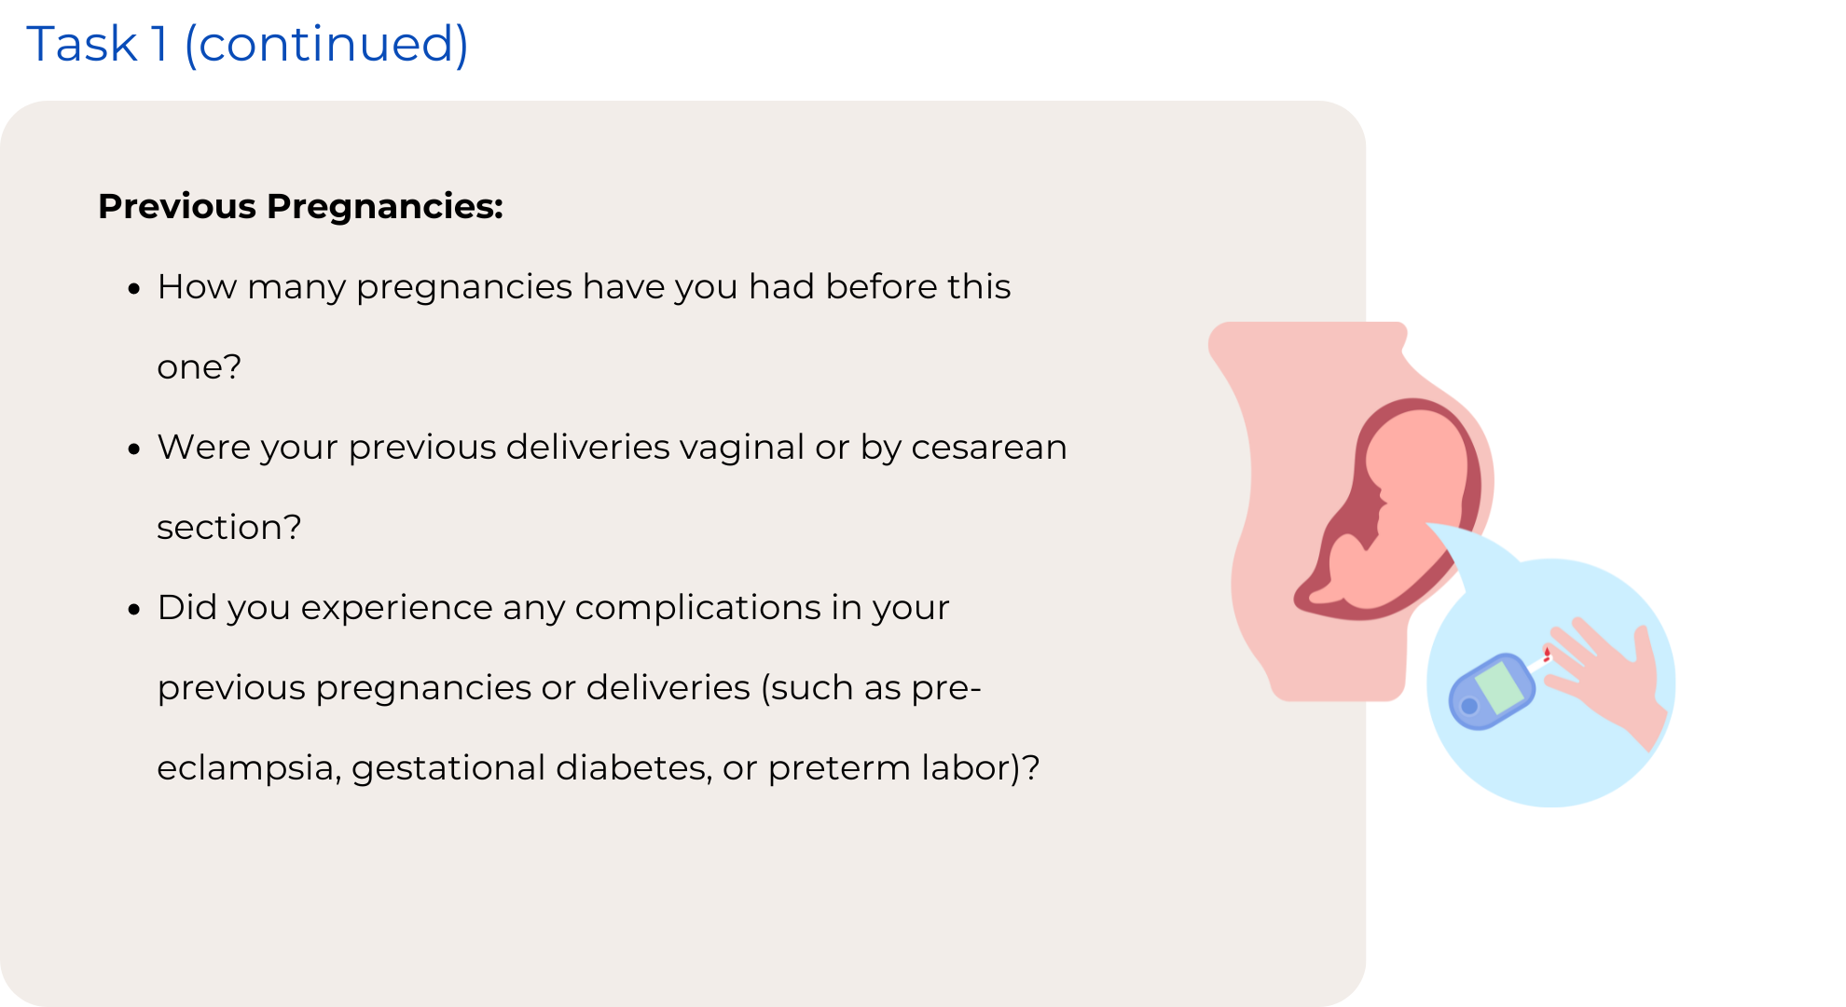Click the empty beige area below the questions
The height and width of the screenshot is (1007, 1846).
point(653,895)
